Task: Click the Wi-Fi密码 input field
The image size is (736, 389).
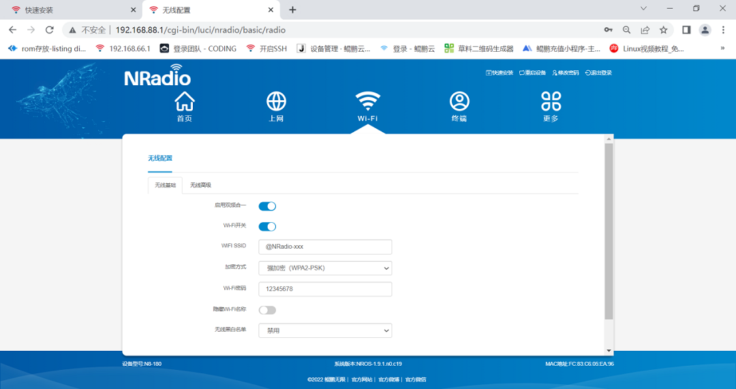Action: click(x=325, y=289)
